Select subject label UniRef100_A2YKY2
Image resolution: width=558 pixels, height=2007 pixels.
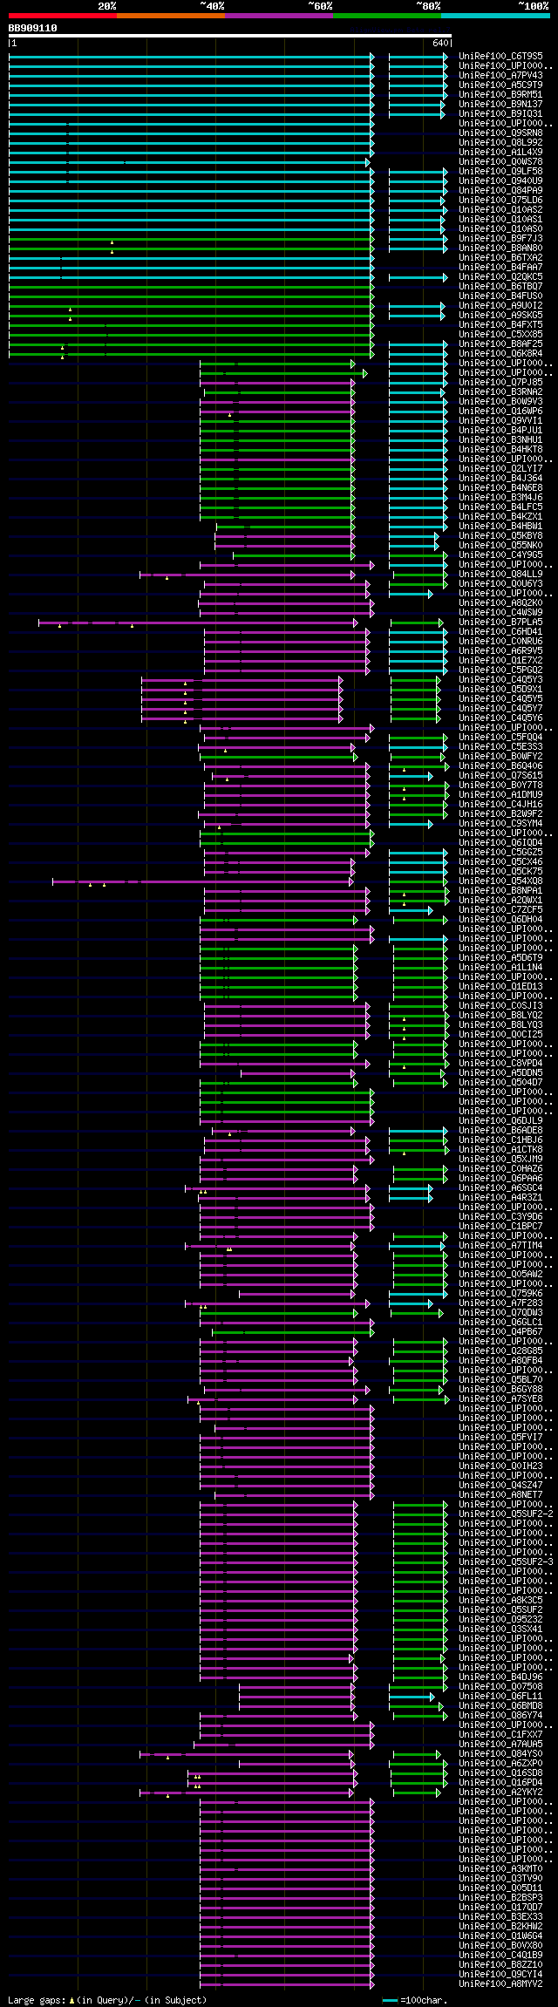pyautogui.click(x=500, y=1792)
